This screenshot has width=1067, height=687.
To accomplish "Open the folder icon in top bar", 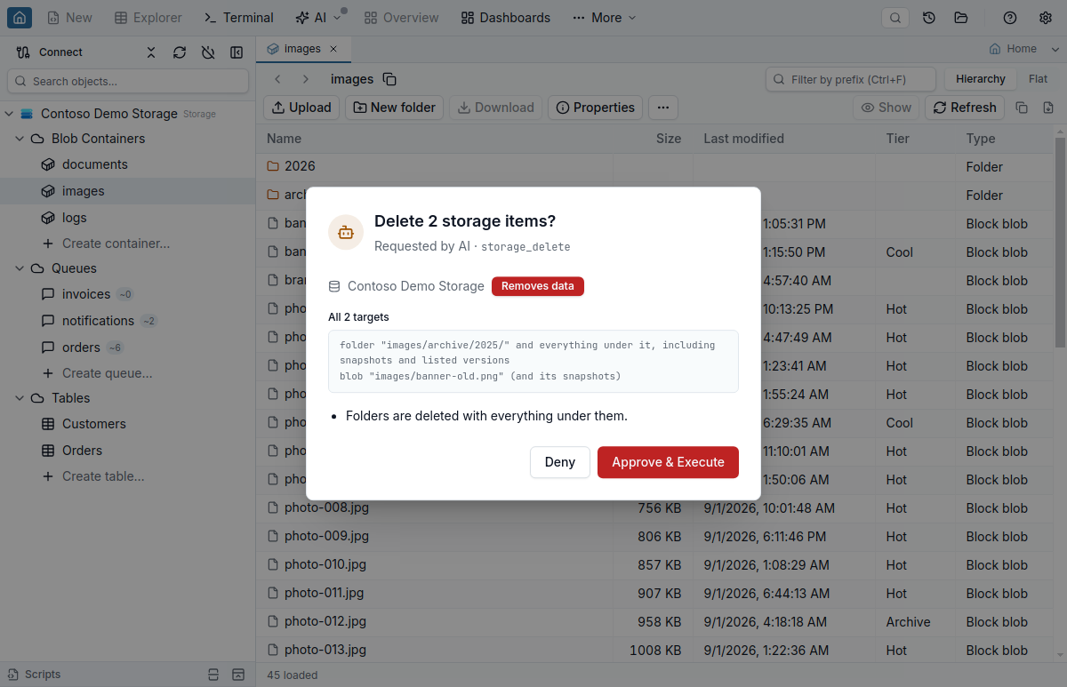I will tap(961, 18).
